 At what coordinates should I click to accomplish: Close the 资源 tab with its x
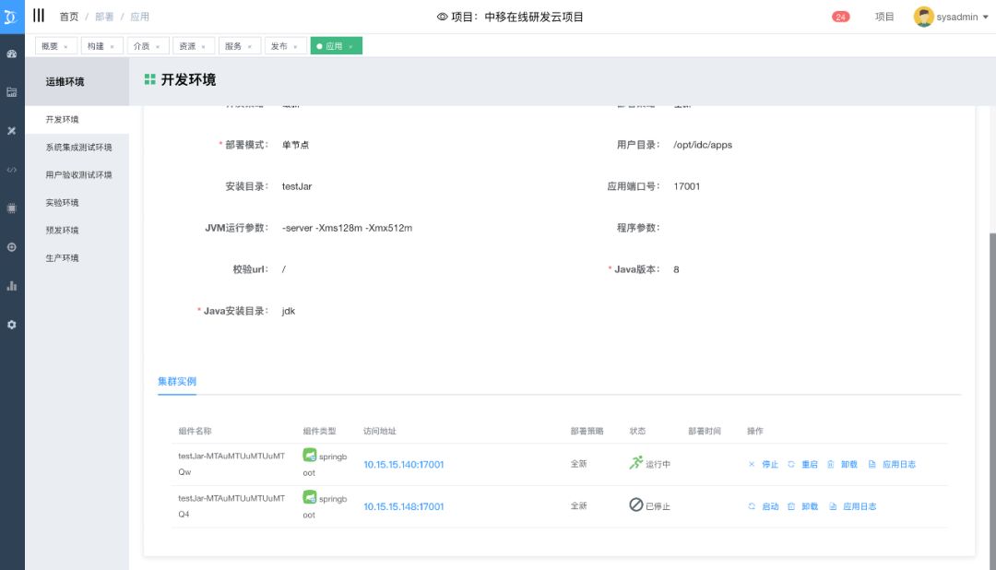(x=203, y=46)
